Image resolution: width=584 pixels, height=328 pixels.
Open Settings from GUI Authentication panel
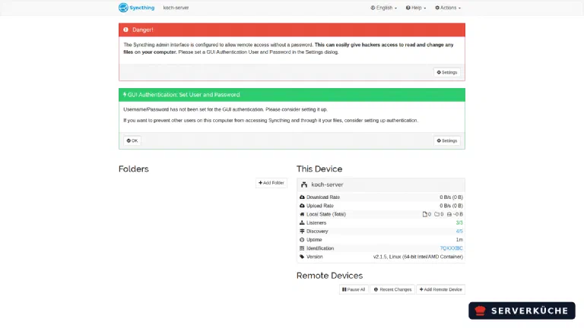tap(446, 140)
